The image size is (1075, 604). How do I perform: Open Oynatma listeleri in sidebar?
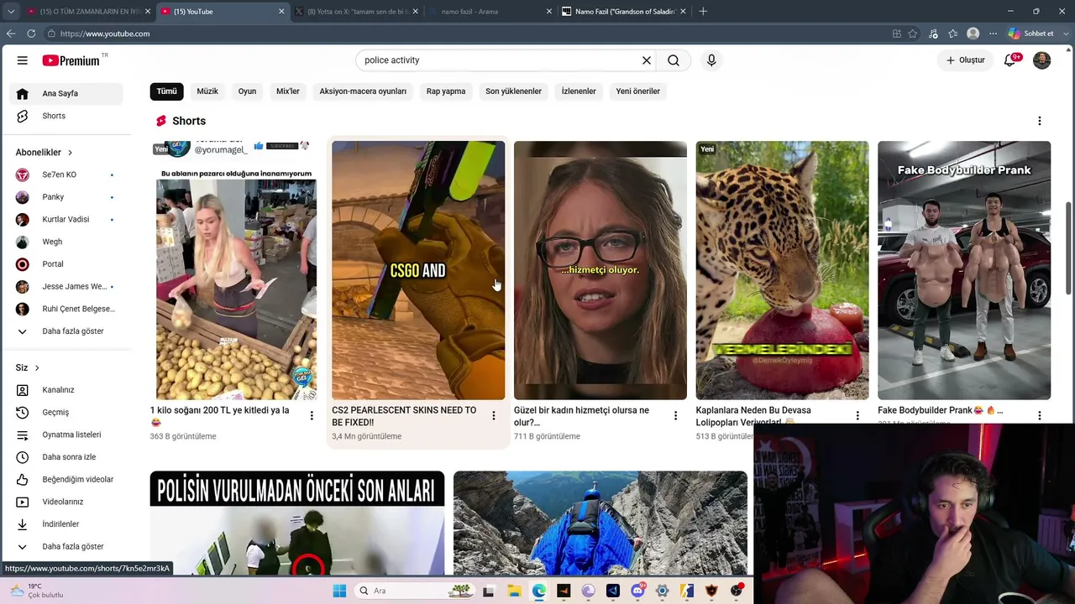(66, 435)
